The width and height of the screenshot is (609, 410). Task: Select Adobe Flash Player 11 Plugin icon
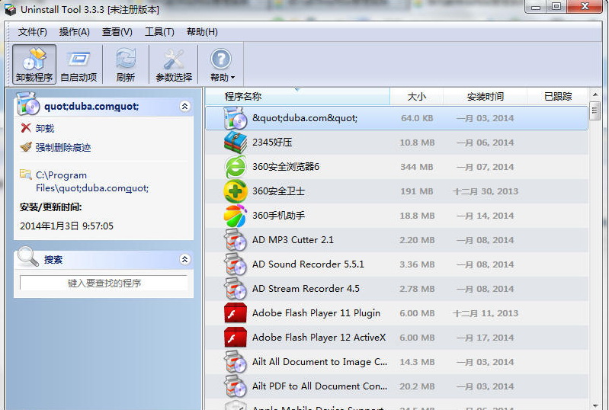coord(235,313)
